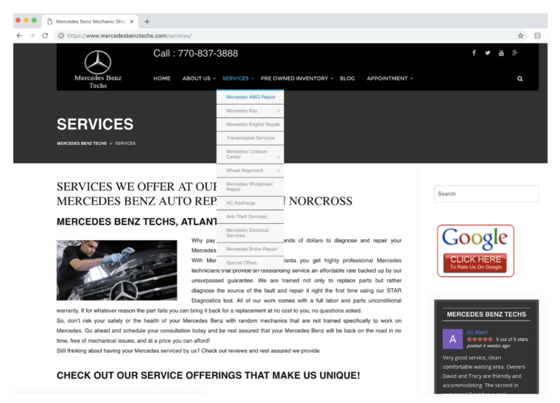Click the Ali Alam reviewer avatar

click(x=452, y=339)
